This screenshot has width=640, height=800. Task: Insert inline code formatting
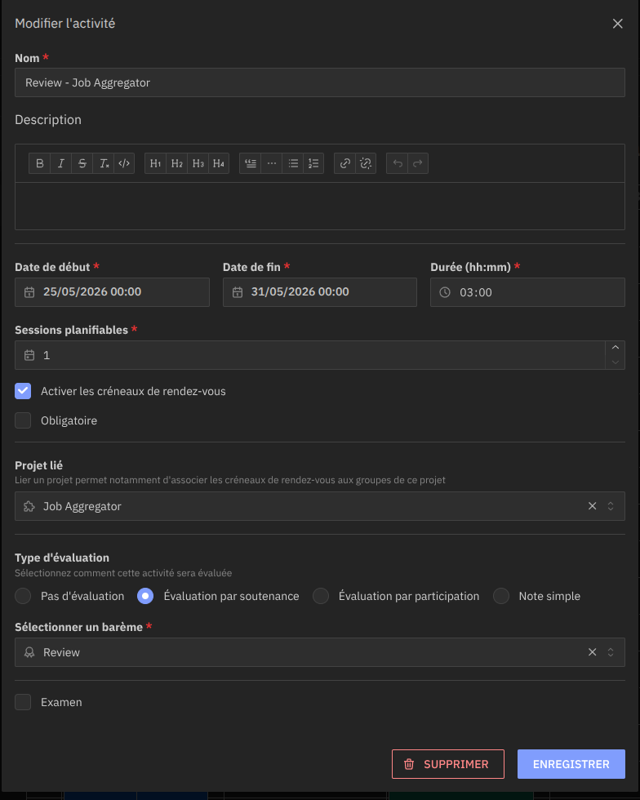pos(124,163)
